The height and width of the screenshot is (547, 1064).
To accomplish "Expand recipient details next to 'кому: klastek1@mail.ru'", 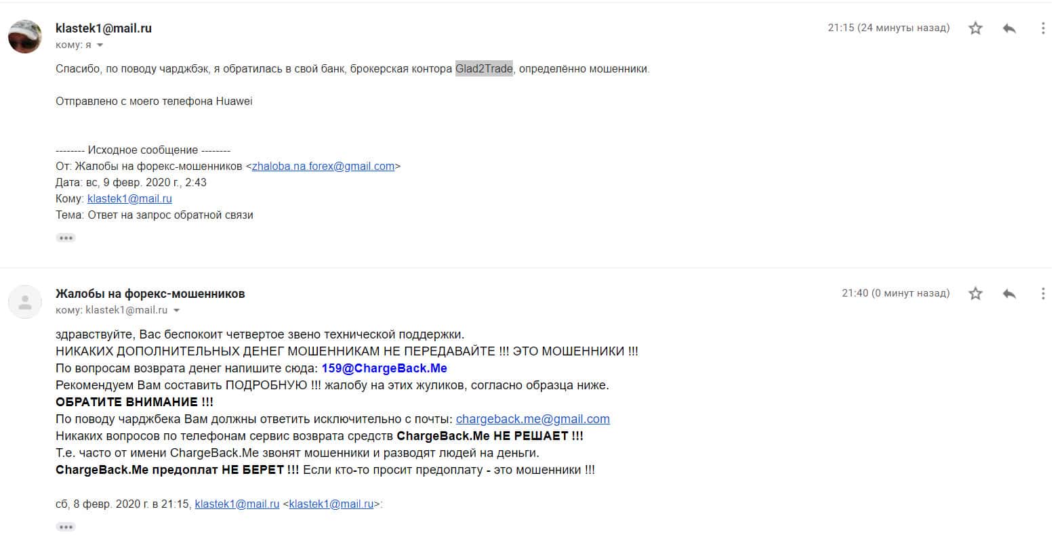I will click(177, 311).
